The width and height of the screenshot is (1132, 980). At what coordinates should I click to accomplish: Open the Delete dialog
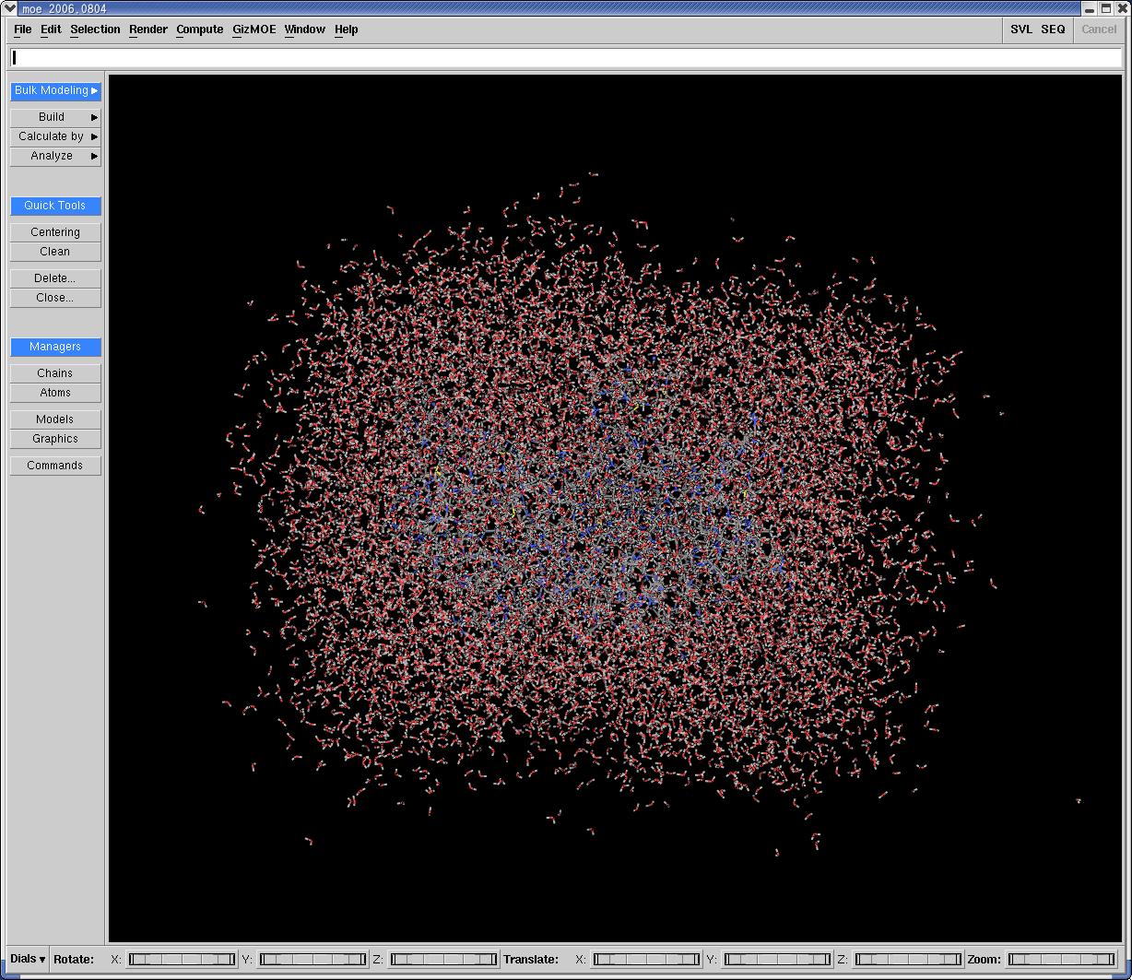(x=55, y=278)
